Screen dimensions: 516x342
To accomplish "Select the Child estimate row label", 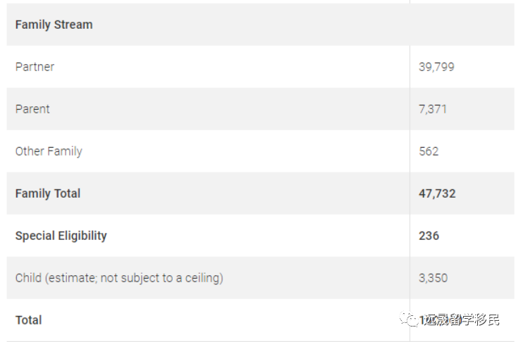I will click(119, 278).
